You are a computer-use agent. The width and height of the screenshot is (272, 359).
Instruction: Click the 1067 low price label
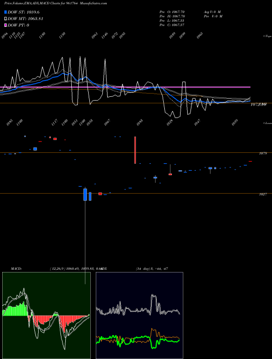(107, 122)
